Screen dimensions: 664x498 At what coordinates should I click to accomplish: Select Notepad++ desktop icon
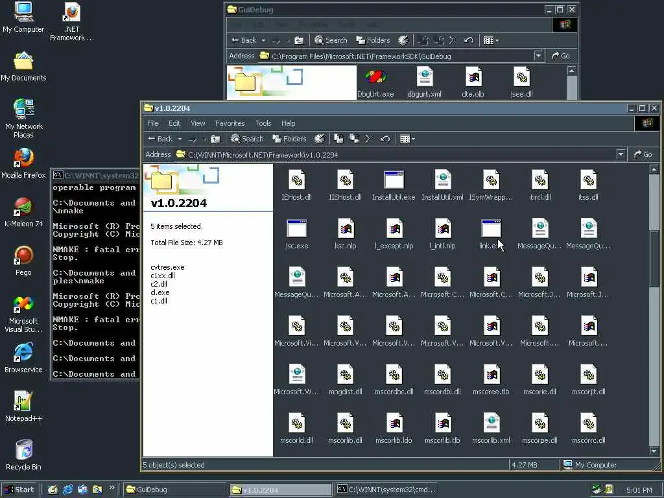coord(23,407)
